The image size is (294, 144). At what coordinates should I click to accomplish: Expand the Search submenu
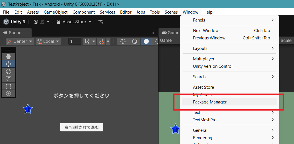point(230,77)
